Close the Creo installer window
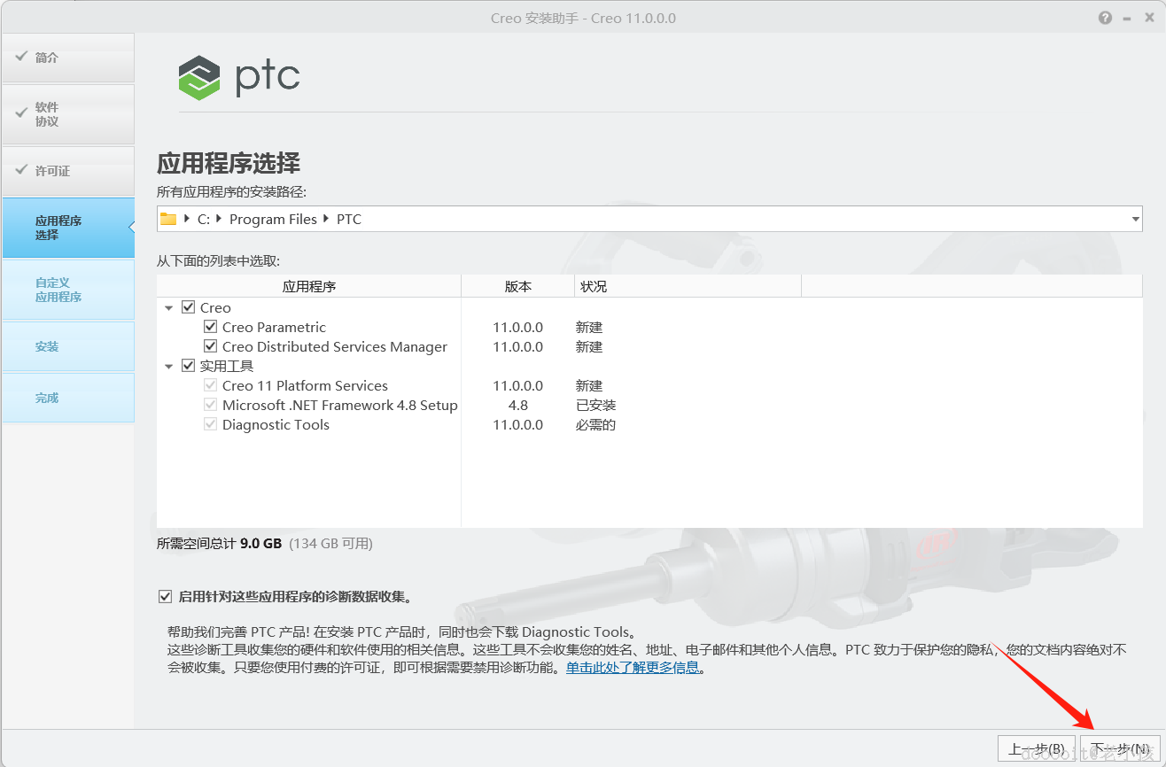The width and height of the screenshot is (1166, 767). pos(1150,18)
